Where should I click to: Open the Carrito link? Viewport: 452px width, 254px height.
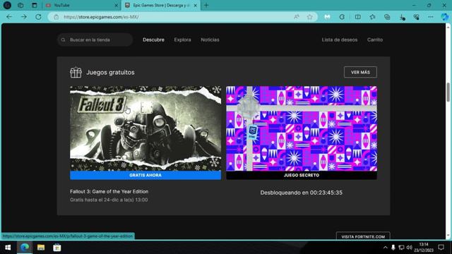375,40
